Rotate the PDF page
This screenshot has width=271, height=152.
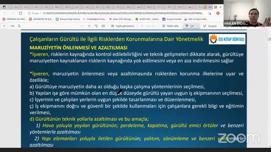[96, 26]
